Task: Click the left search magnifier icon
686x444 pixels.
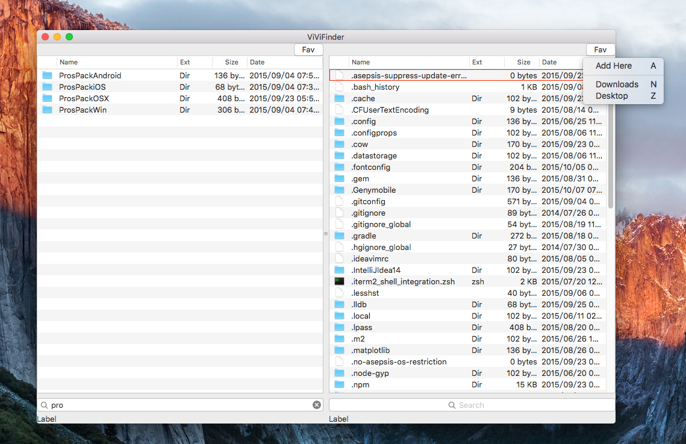Action: pos(44,405)
